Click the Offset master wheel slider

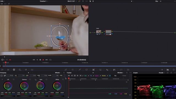pyautogui.click(x=57, y=96)
